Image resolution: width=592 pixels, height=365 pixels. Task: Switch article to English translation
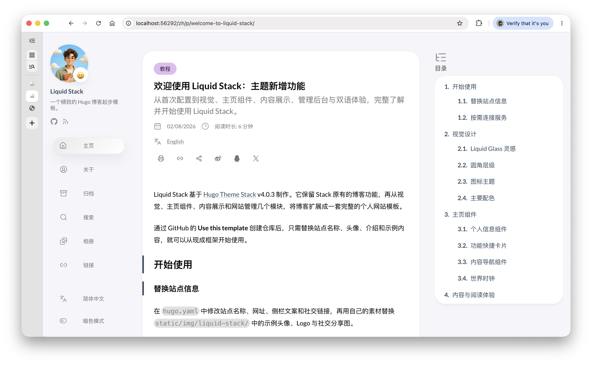coord(175,141)
